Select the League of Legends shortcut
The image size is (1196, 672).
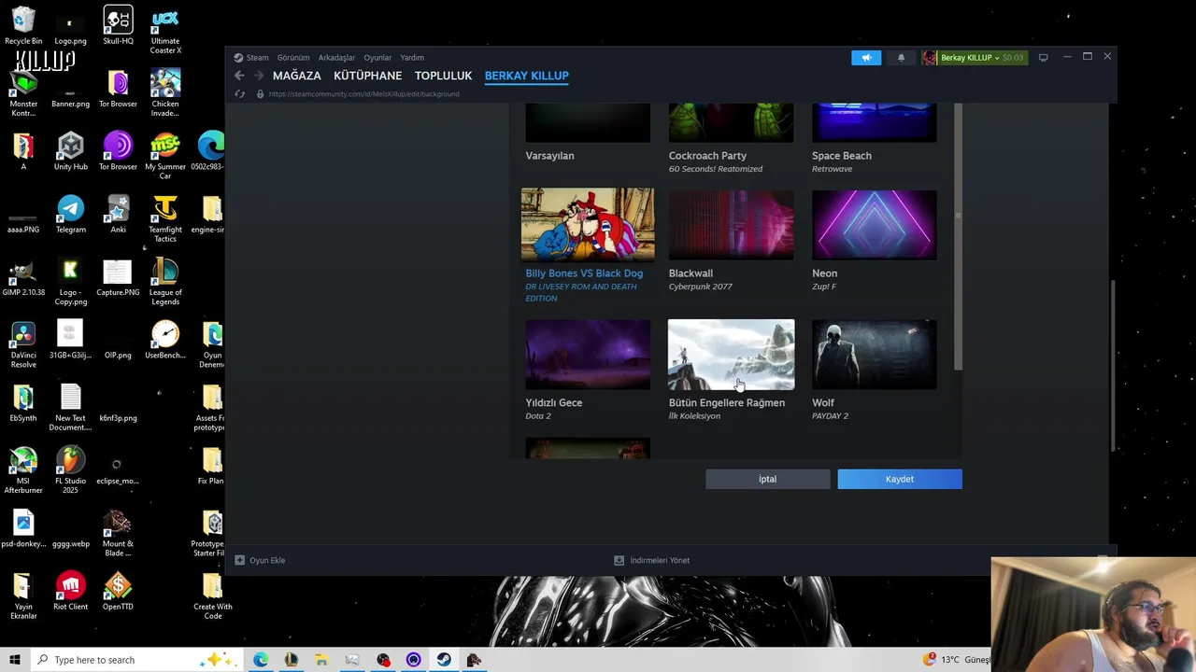tap(165, 282)
